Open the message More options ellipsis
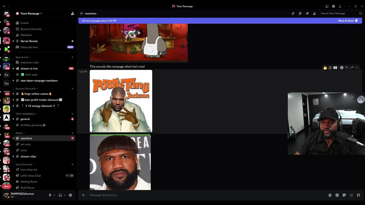 [x=357, y=68]
